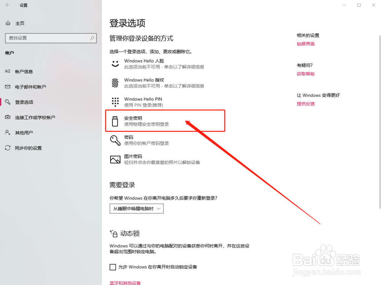381x285 pixels.
Task: Click the briefcase icon for 连接工作或学校帐户
Action: (x=8, y=117)
